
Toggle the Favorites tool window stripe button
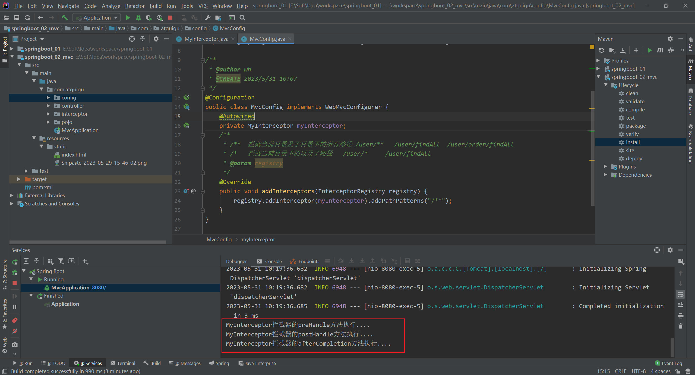(x=4, y=314)
